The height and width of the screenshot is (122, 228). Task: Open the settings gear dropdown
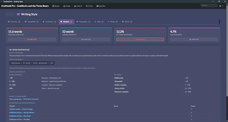pos(221,6)
